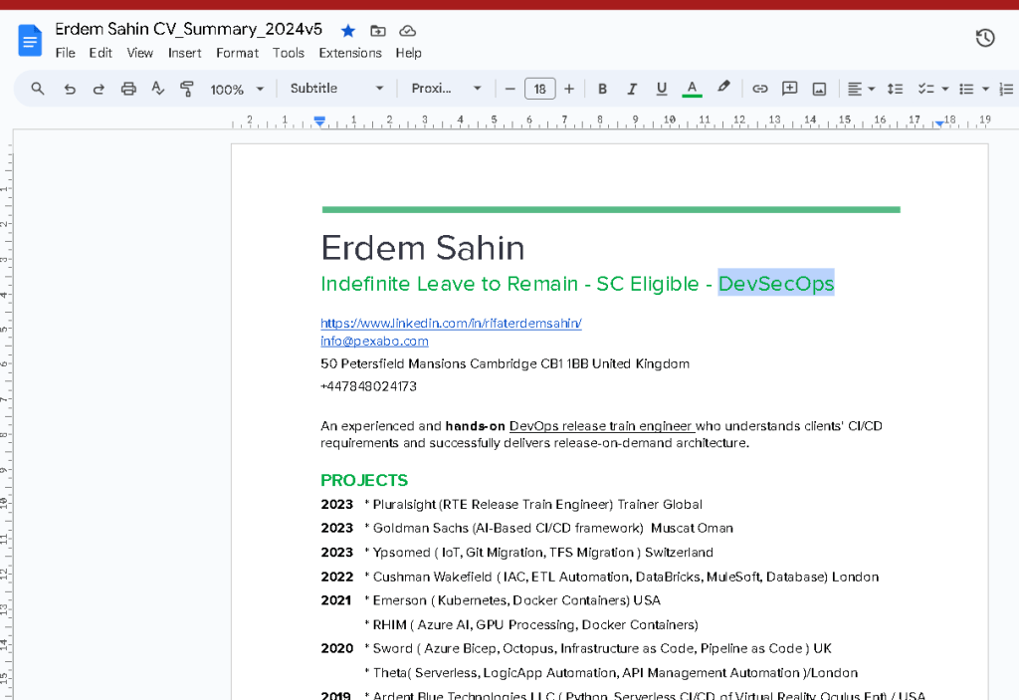This screenshot has height=700, width=1019.
Task: Print the document
Action: (x=128, y=89)
